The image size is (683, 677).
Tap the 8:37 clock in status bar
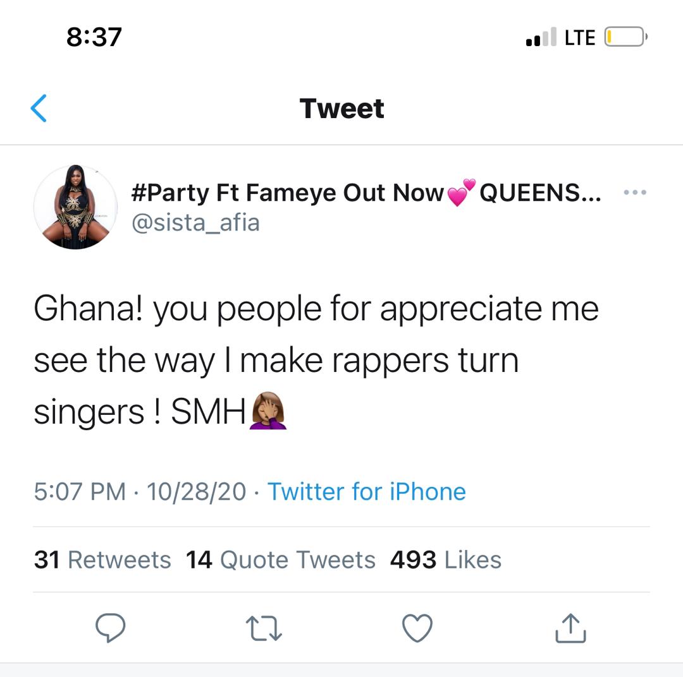point(94,37)
